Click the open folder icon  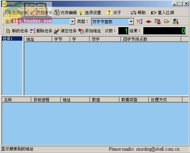(167, 22)
